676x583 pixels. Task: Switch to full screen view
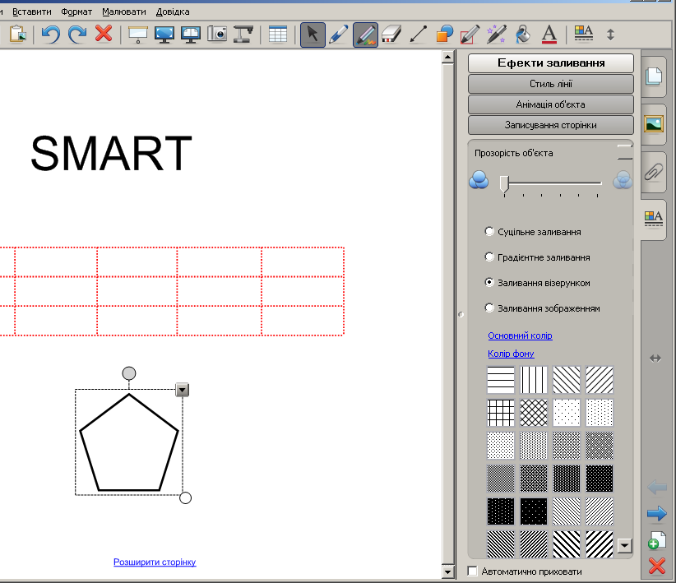tap(164, 35)
